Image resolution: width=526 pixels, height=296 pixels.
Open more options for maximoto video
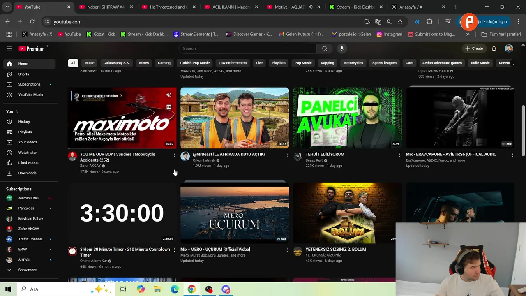(x=174, y=155)
